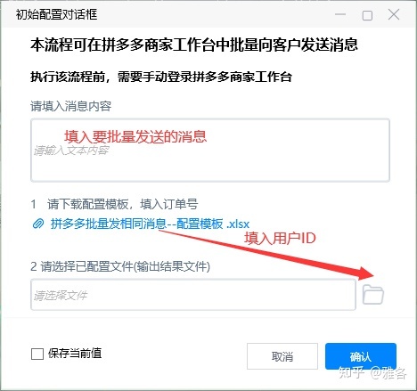The height and width of the screenshot is (391, 417).
Task: Download the 拼多多批量发相同消息--配置模板 .xlsx file
Action: 150,224
